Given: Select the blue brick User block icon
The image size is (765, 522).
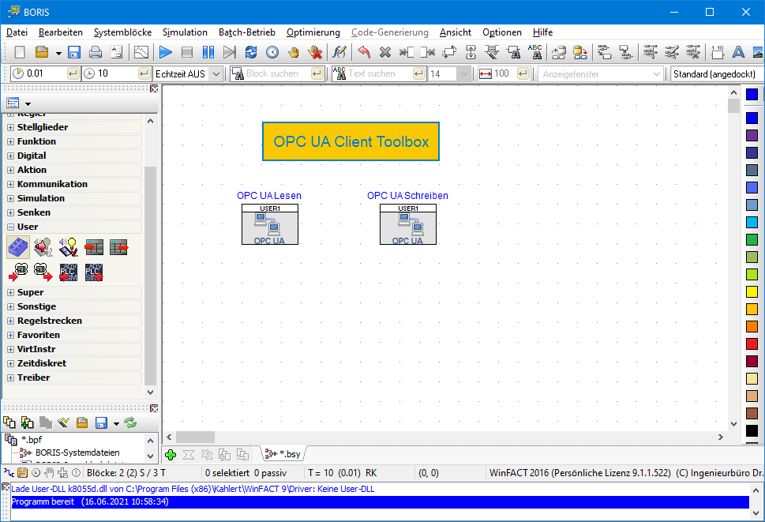Looking at the screenshot, I should coord(18,247).
